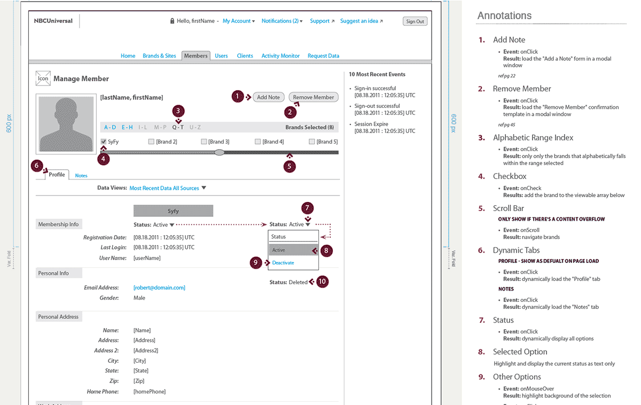Viewport: 641px width, 405px height.
Task: Click annotation marker 6 beside Profile tab
Action: [37, 166]
